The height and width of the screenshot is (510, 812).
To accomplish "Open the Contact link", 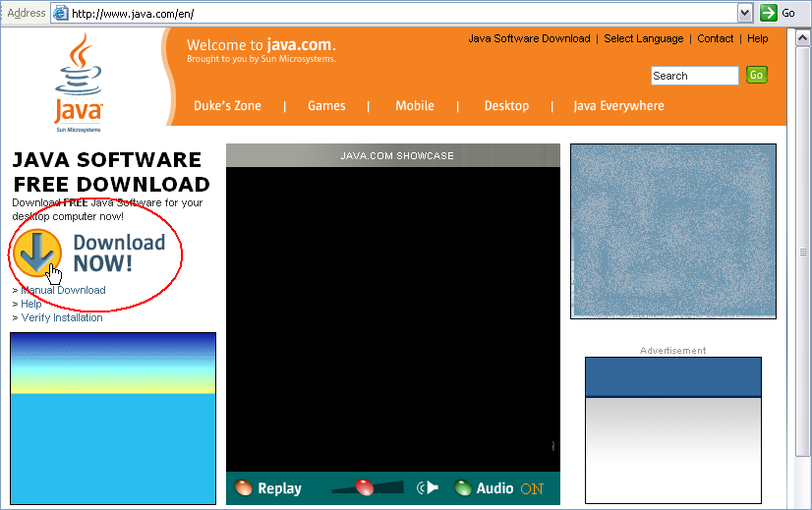I will (715, 38).
